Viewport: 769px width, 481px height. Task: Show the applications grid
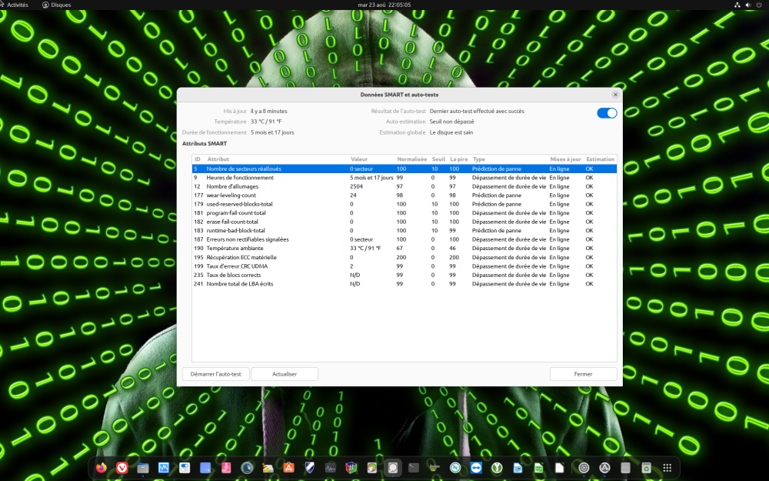point(667,467)
